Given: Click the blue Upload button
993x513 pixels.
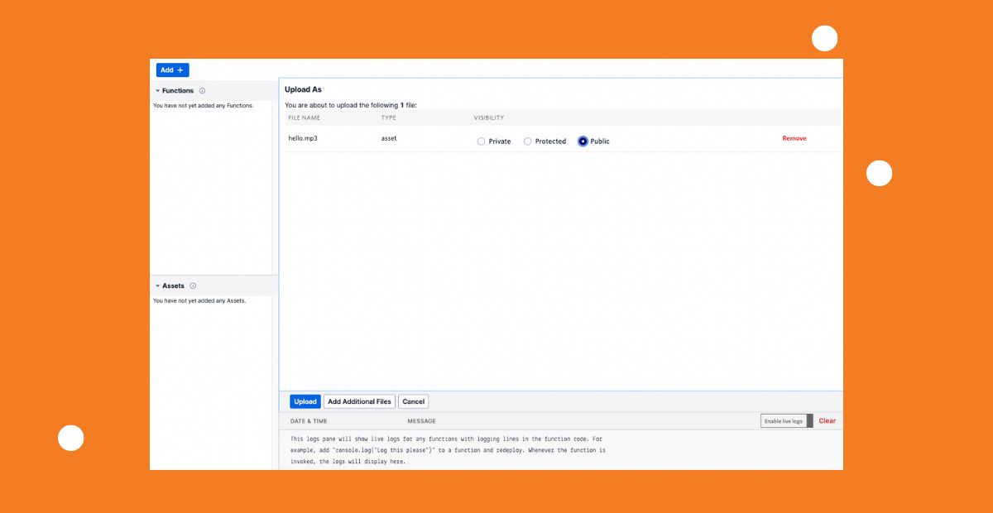Looking at the screenshot, I should pos(305,401).
